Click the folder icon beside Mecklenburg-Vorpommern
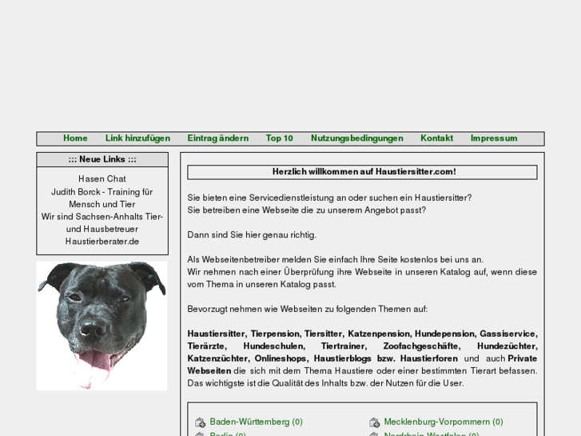 point(375,422)
